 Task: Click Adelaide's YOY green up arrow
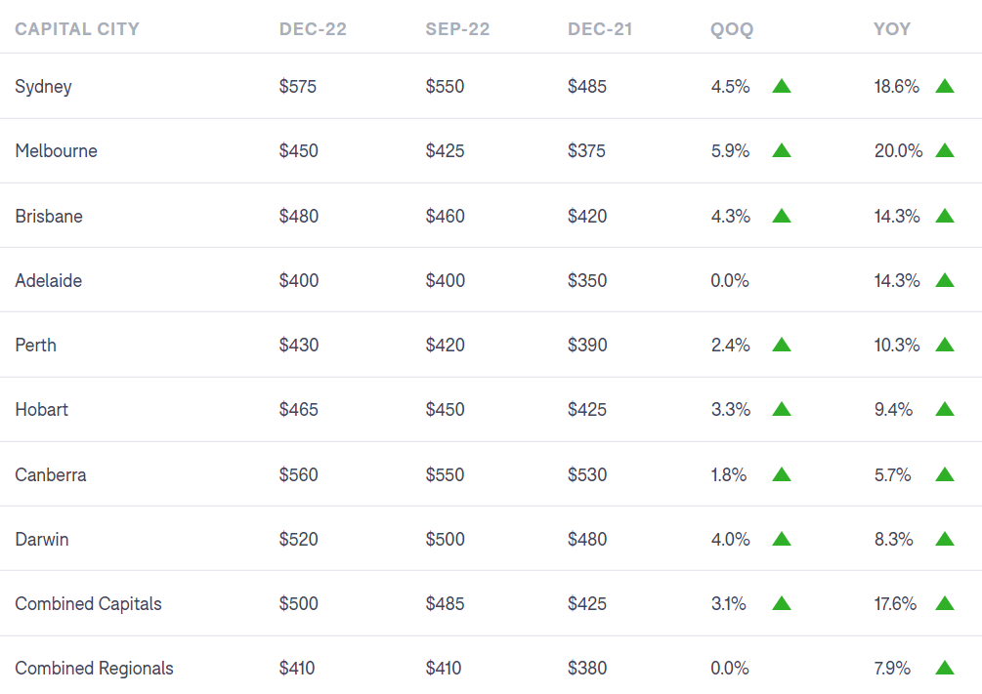coord(944,280)
